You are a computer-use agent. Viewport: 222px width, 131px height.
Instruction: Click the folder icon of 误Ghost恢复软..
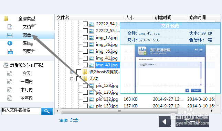pos(85,72)
